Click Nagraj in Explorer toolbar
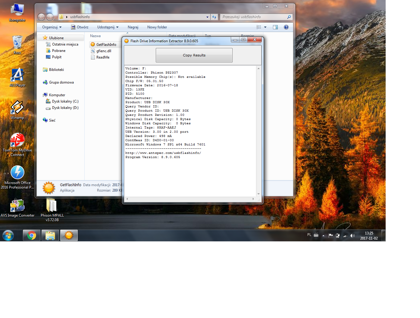 tap(133, 27)
